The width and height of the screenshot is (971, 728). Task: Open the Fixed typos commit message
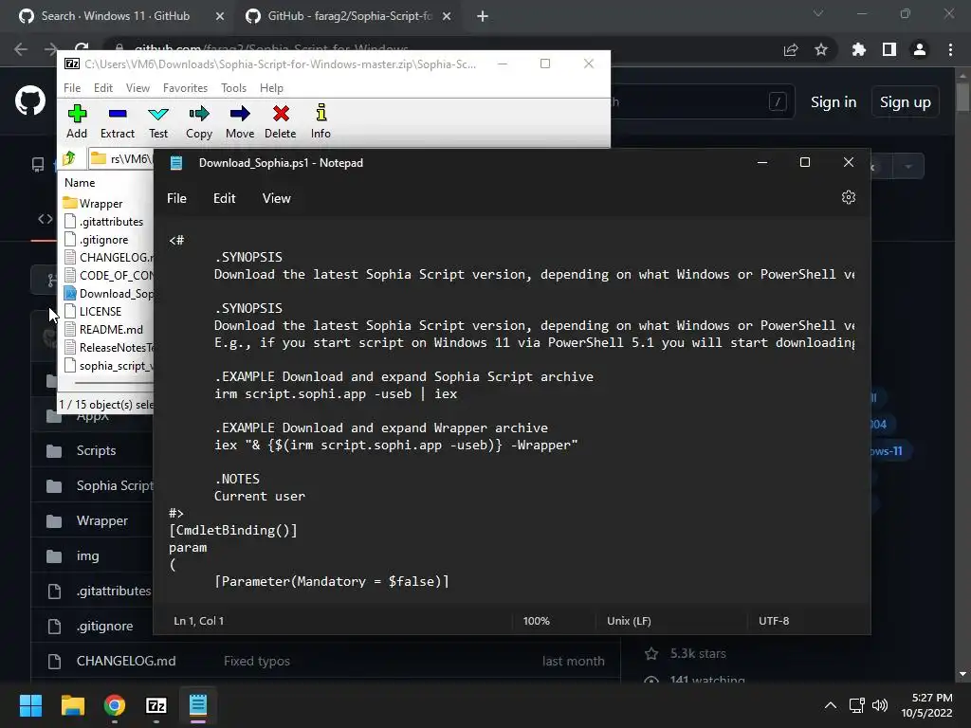click(256, 661)
